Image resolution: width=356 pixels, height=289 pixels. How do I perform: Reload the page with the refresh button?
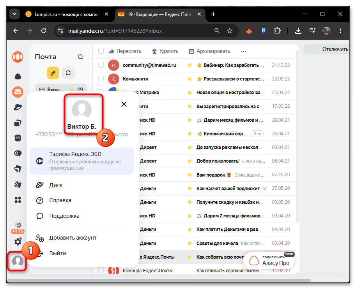44,31
